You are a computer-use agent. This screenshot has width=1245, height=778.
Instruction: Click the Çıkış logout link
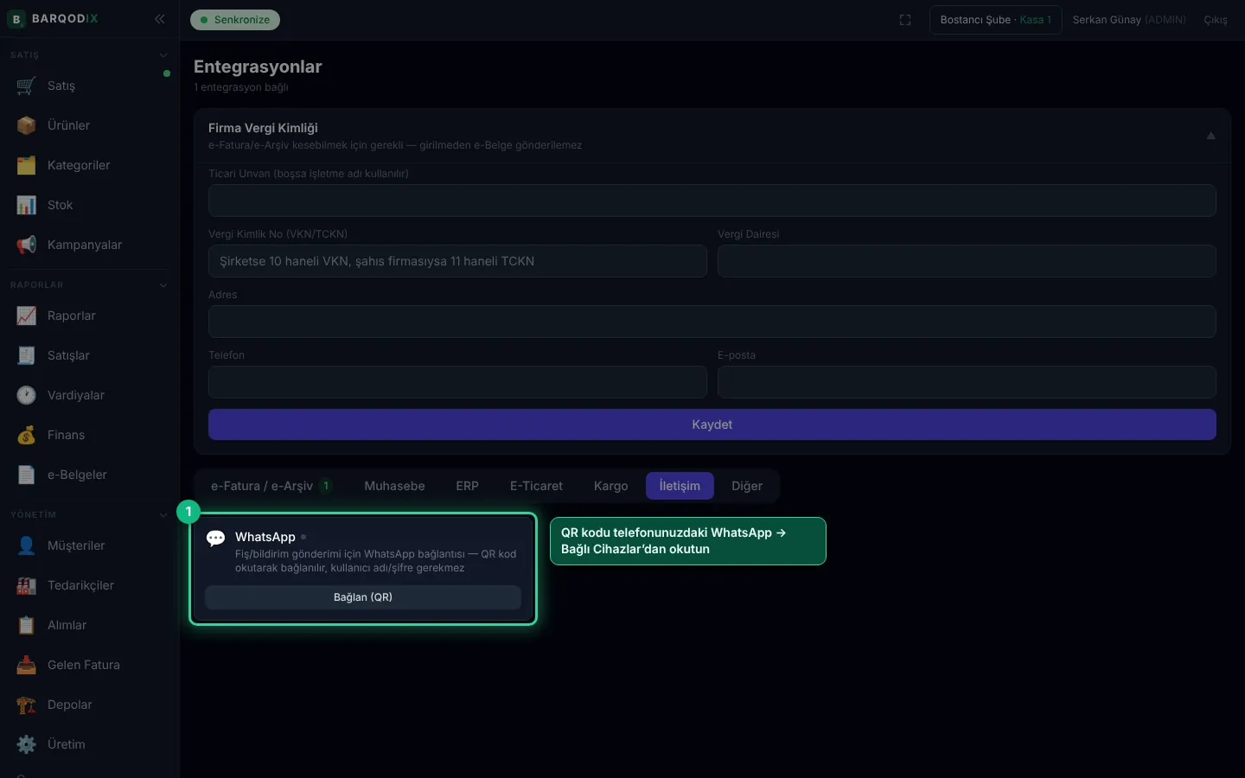click(x=1216, y=20)
